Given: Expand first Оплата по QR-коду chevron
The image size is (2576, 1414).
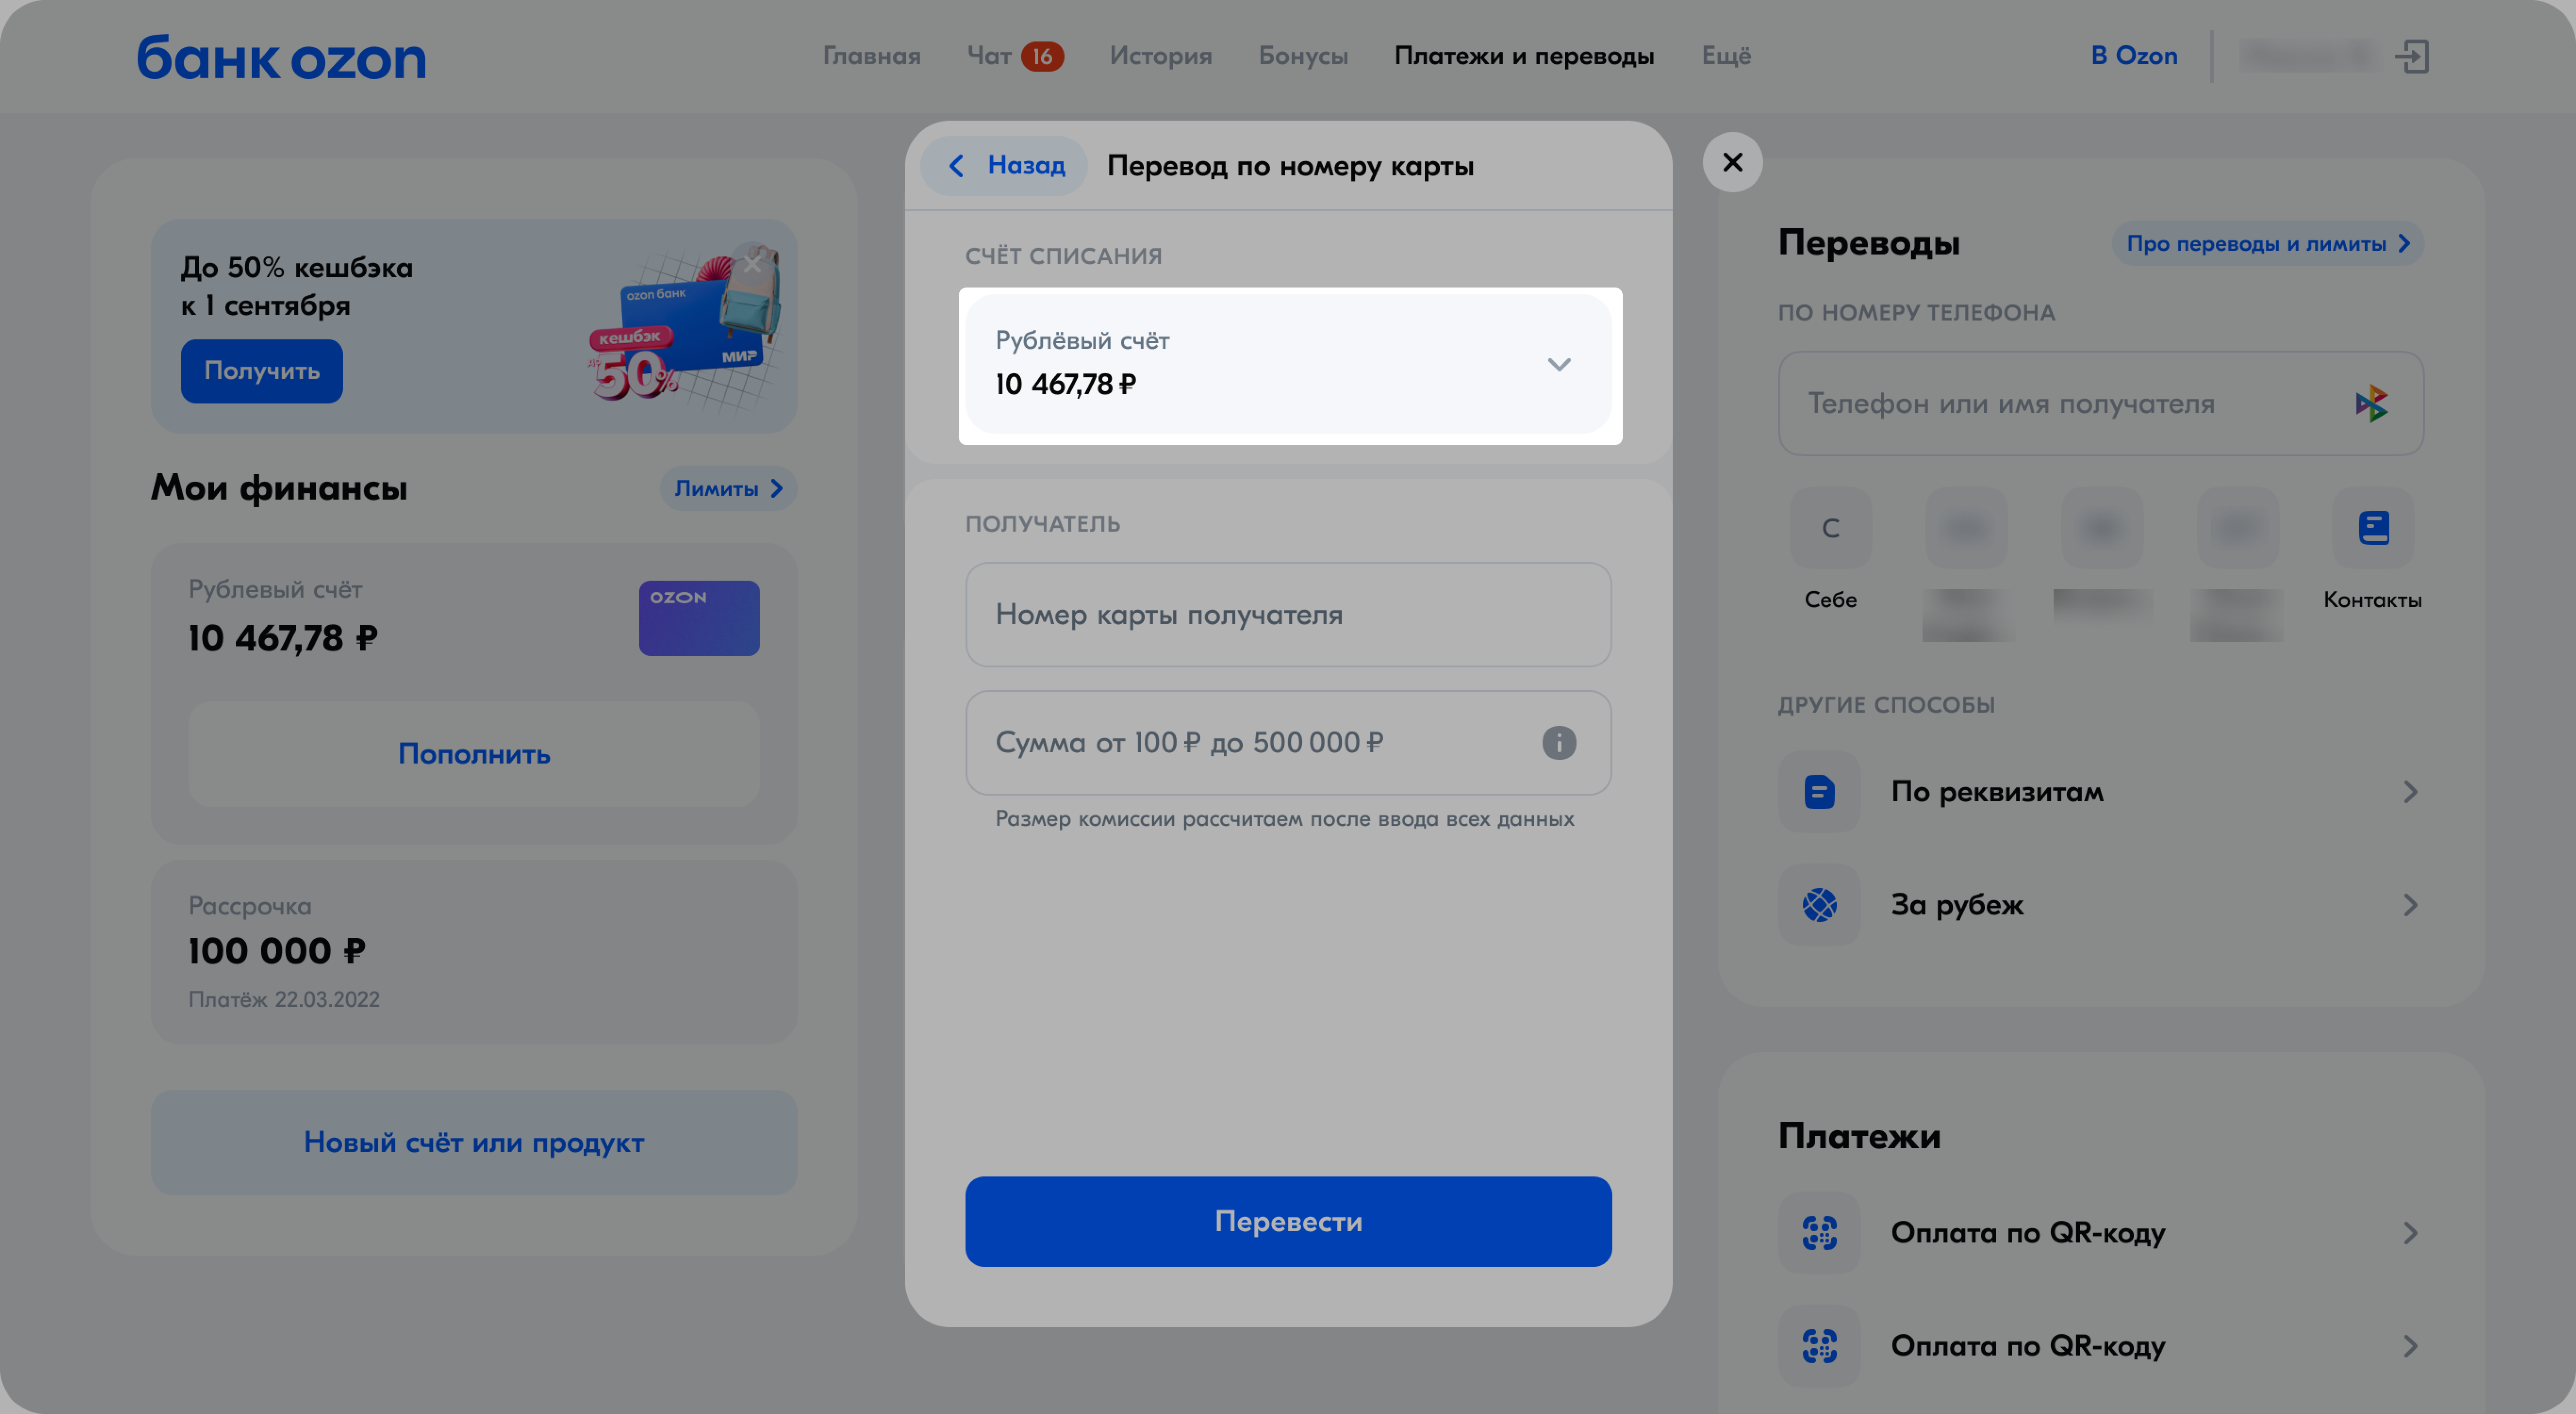Looking at the screenshot, I should 2410,1232.
